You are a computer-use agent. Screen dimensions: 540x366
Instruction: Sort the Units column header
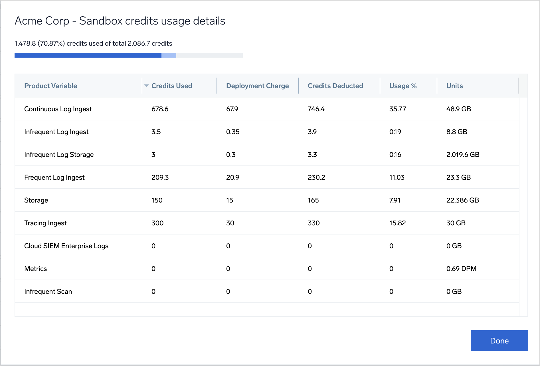point(454,86)
